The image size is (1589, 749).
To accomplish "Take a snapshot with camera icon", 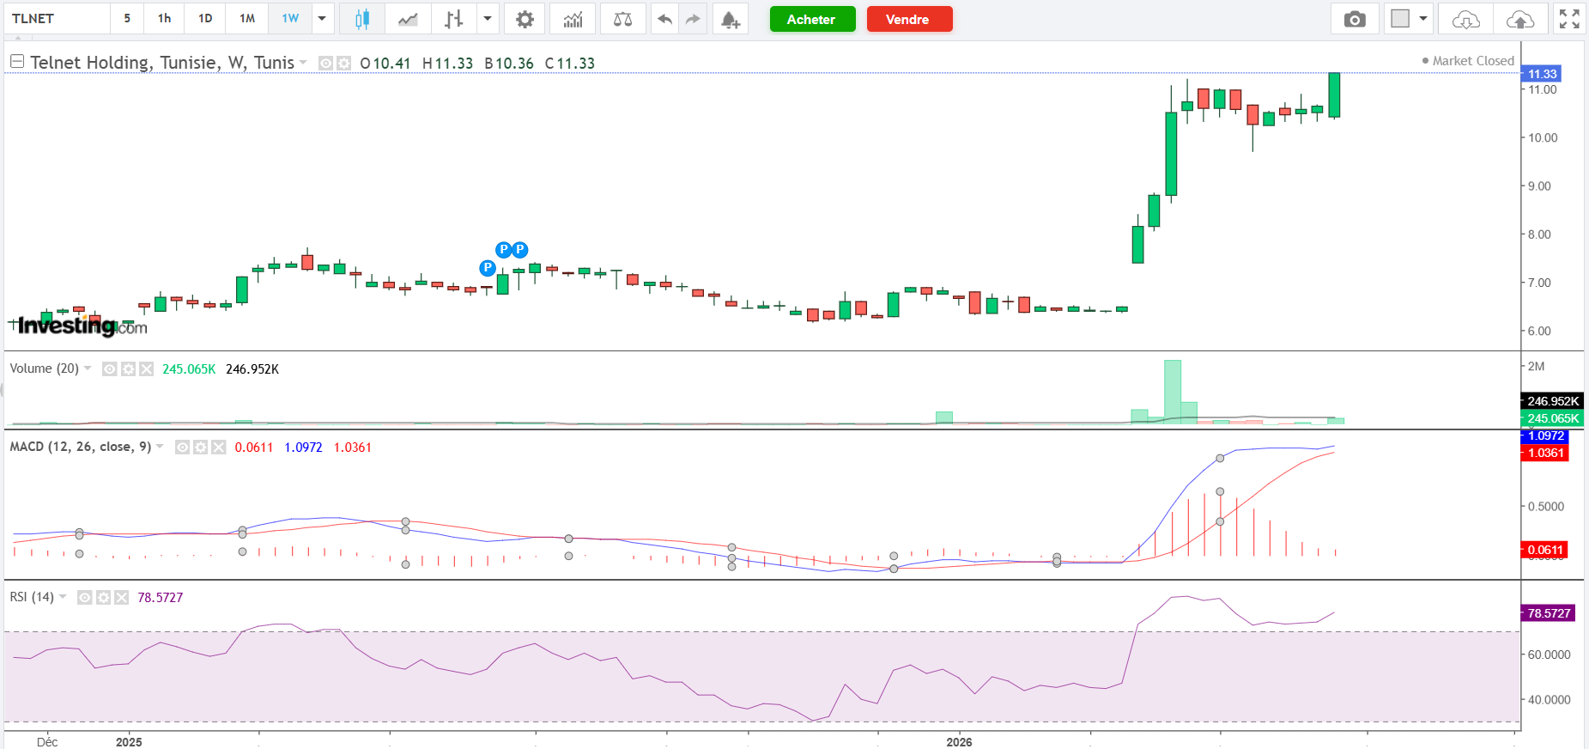I will pyautogui.click(x=1355, y=19).
